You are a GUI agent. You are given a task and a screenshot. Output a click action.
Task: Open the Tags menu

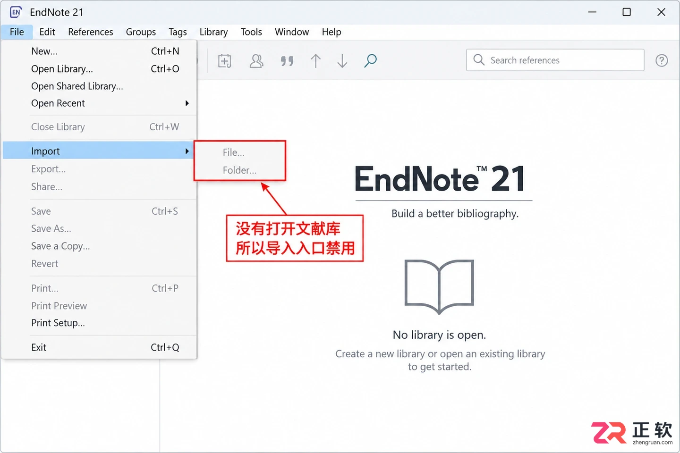pos(178,32)
